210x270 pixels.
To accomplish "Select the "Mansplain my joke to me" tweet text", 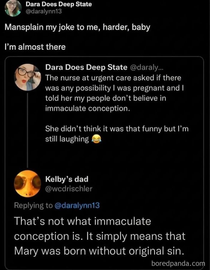I will pos(77,27).
